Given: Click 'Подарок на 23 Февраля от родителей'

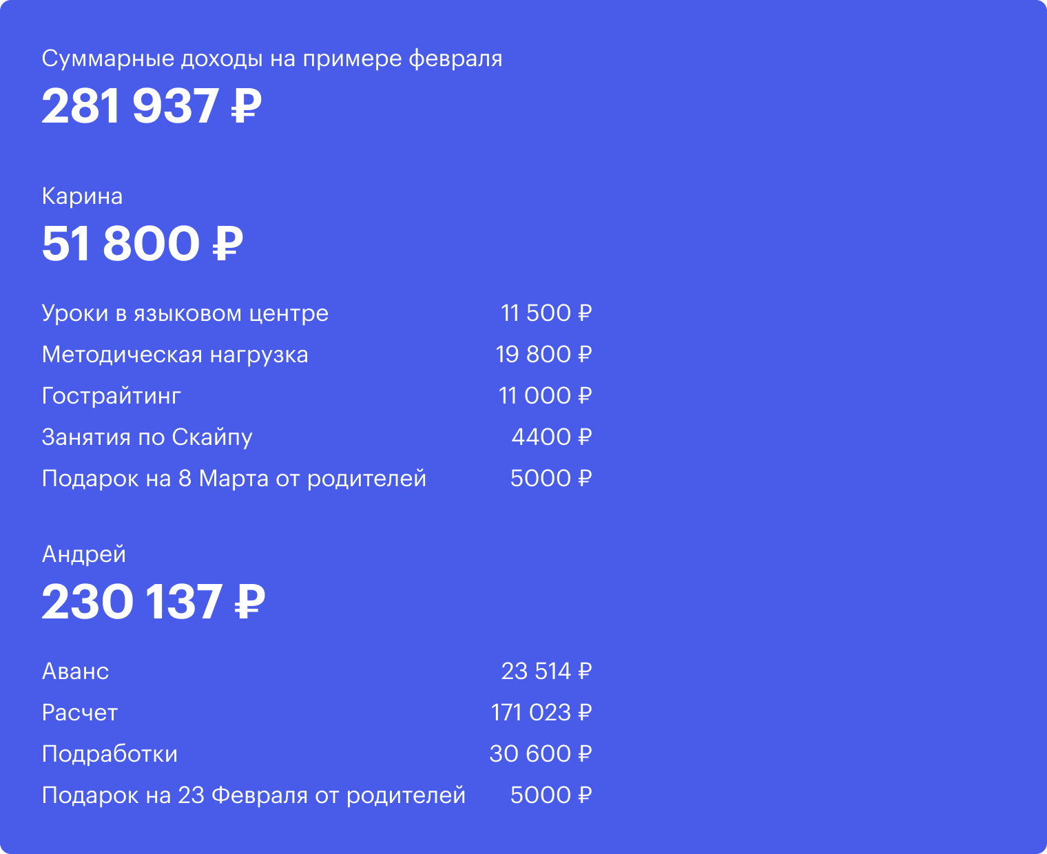Looking at the screenshot, I should [x=254, y=795].
